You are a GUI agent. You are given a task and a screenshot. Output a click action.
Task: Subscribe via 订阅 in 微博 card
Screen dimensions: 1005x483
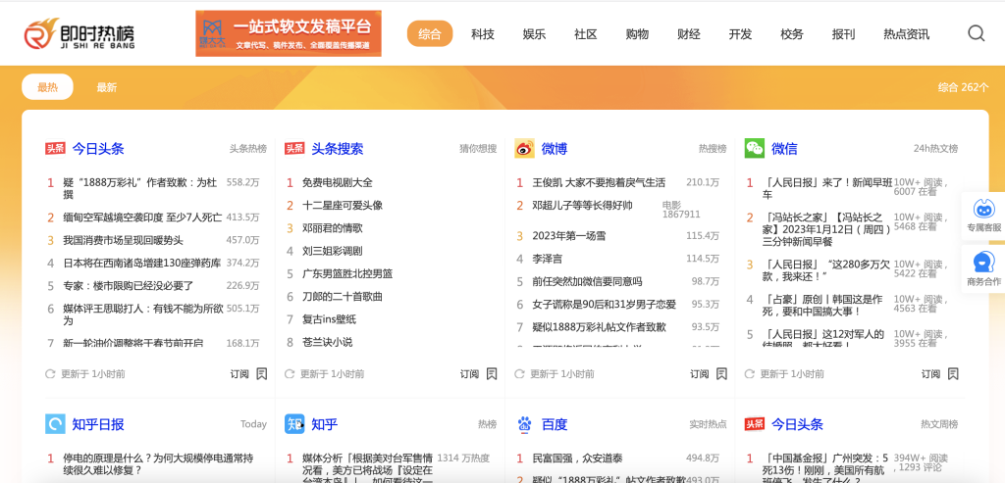point(700,373)
